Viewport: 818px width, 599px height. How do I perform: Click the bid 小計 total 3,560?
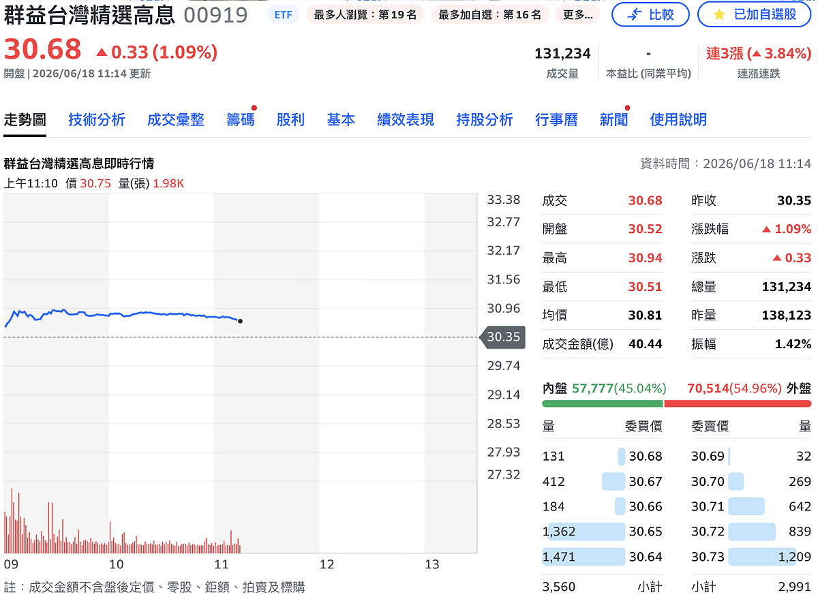point(559,586)
